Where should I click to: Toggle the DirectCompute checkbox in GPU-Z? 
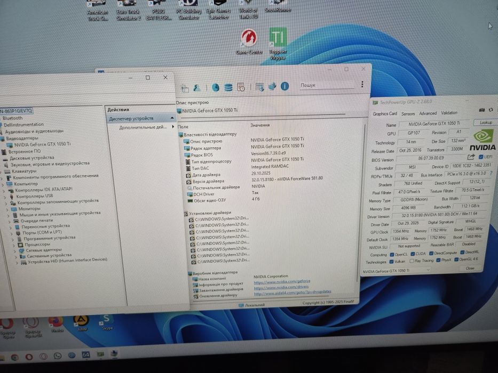[x=431, y=253]
